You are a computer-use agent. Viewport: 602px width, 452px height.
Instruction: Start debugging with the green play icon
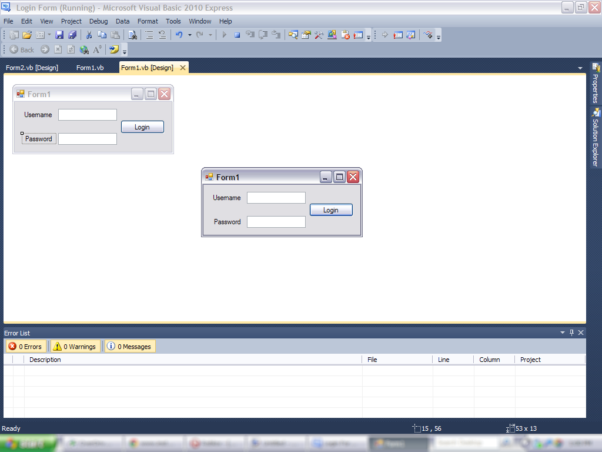(x=224, y=35)
